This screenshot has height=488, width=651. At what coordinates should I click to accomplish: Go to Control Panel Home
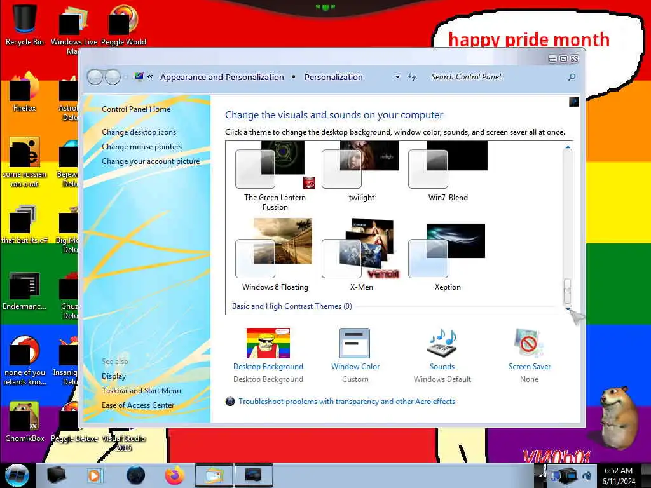(136, 109)
